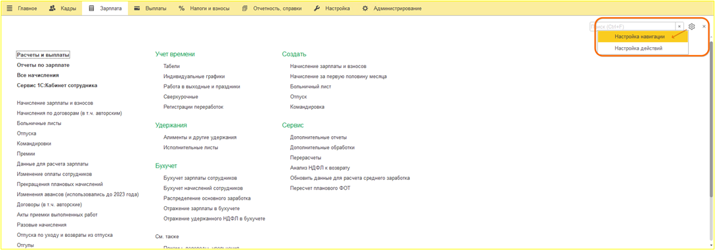Open Изменение оплаты сотрудников
This screenshot has width=715, height=250.
click(54, 173)
